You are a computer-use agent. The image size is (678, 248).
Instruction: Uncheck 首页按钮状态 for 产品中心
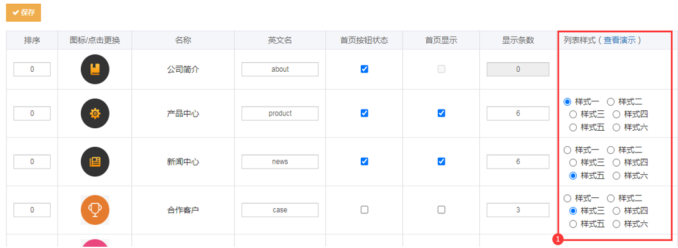[x=365, y=113]
